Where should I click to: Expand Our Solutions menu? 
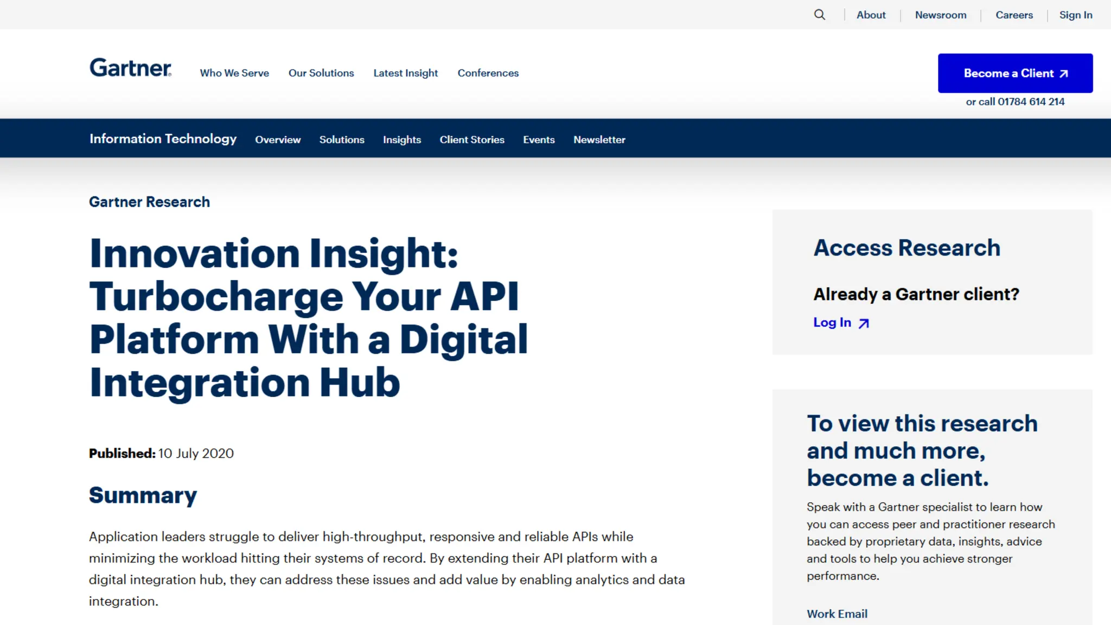321,73
